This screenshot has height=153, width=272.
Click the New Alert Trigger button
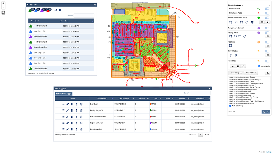[63, 94]
